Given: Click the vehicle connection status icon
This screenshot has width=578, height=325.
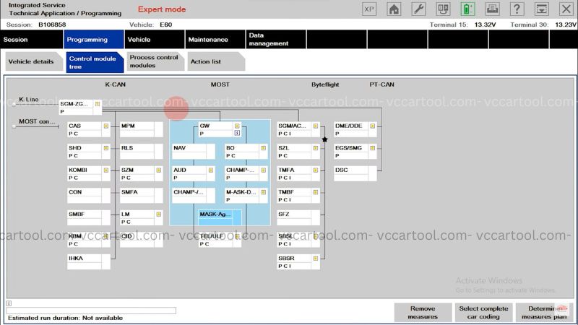Looking at the screenshot, I should point(443,9).
